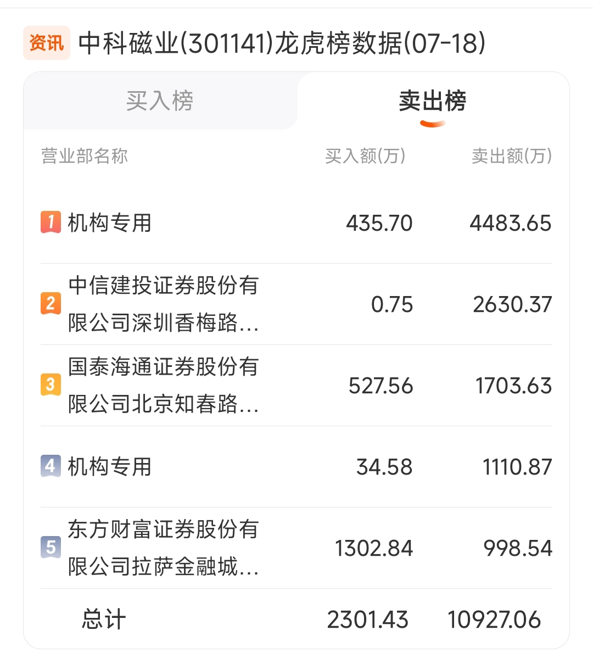Switch to the 买入榜 tab
The image size is (593, 658).
coord(160,101)
